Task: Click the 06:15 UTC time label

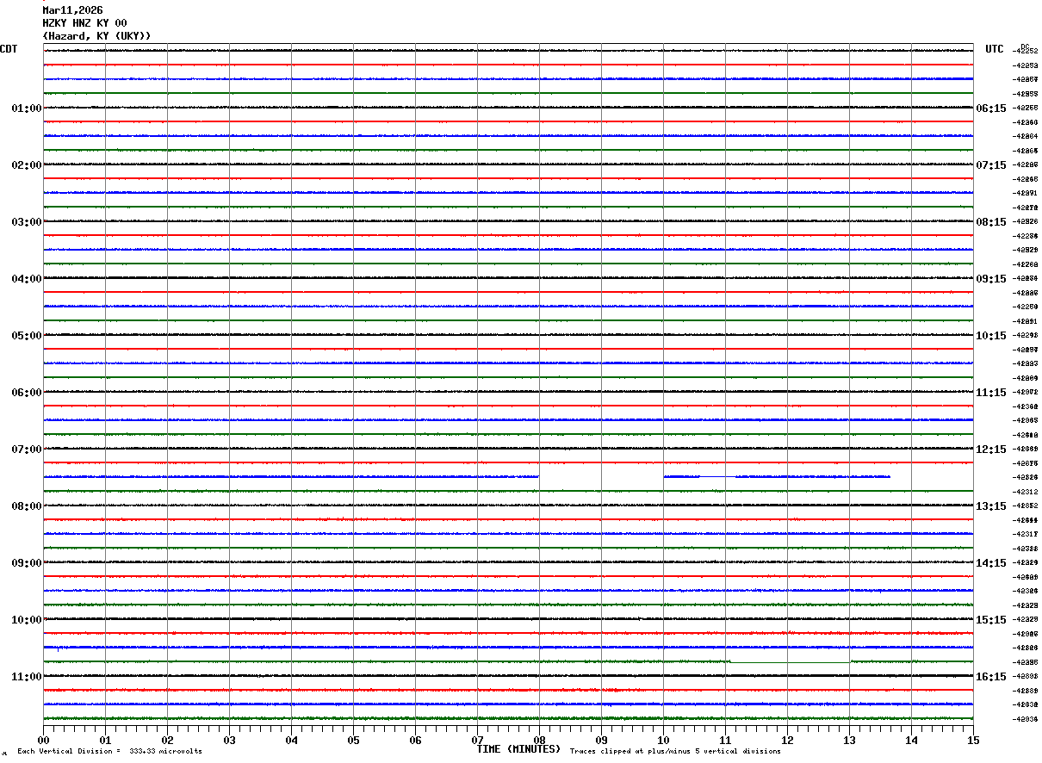Action: (x=990, y=109)
